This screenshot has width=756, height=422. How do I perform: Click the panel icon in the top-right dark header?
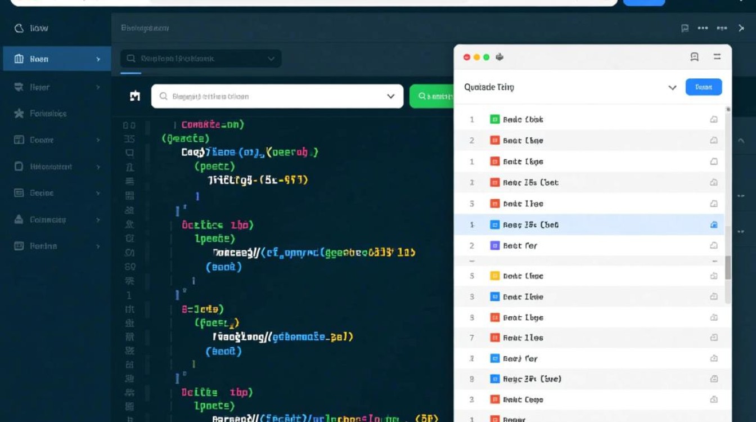click(x=685, y=28)
